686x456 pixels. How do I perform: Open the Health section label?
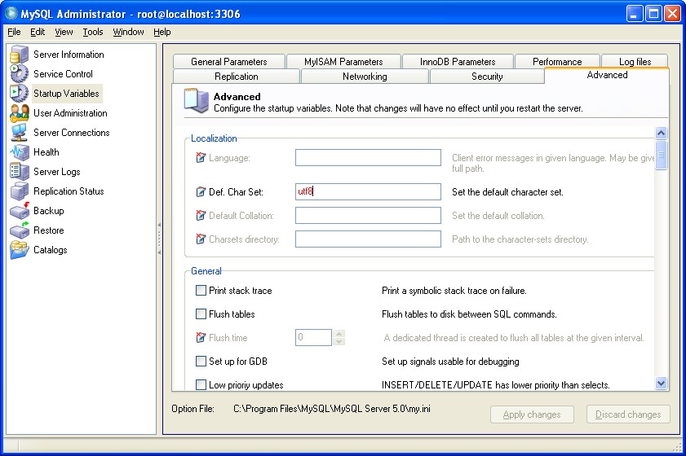(46, 152)
